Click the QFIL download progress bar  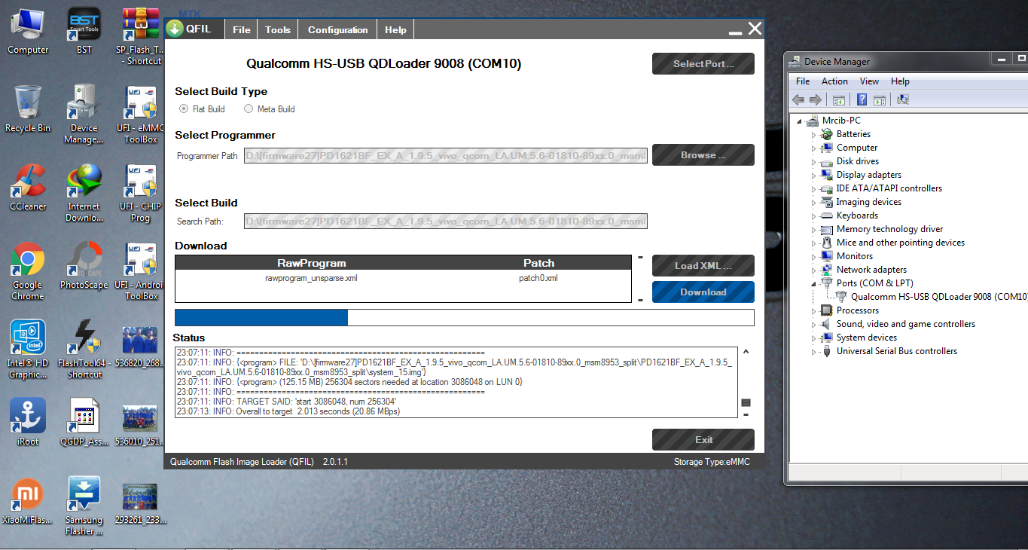pos(465,317)
